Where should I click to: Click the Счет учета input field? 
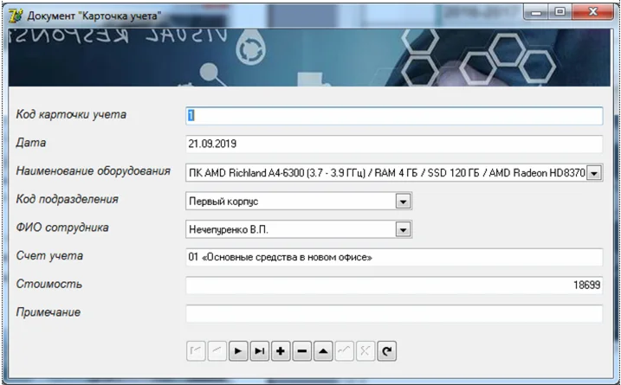coord(394,257)
